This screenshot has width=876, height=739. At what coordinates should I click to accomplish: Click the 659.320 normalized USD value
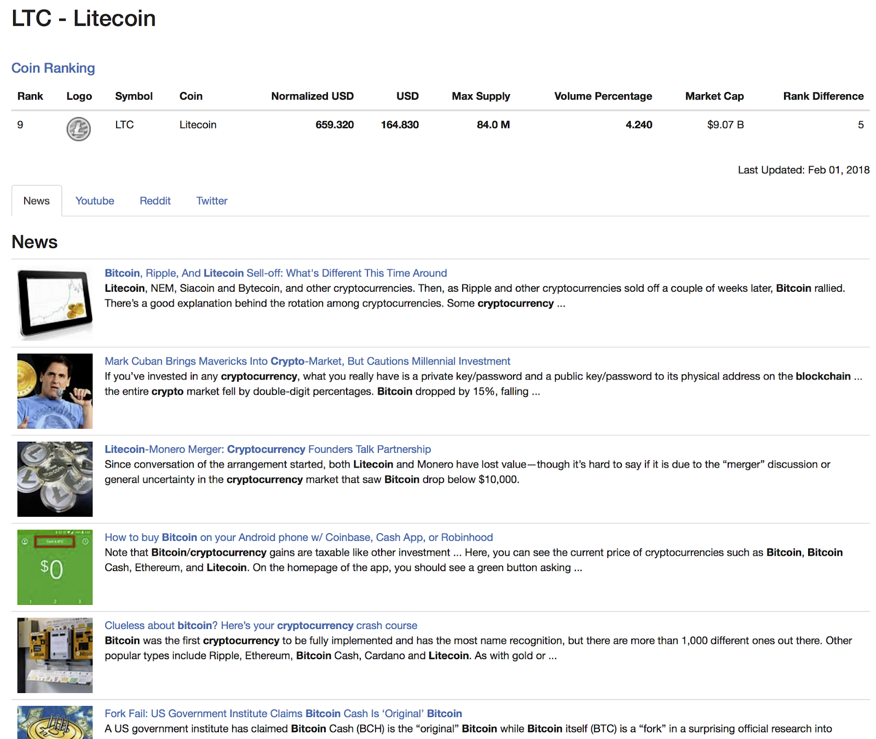[335, 125]
